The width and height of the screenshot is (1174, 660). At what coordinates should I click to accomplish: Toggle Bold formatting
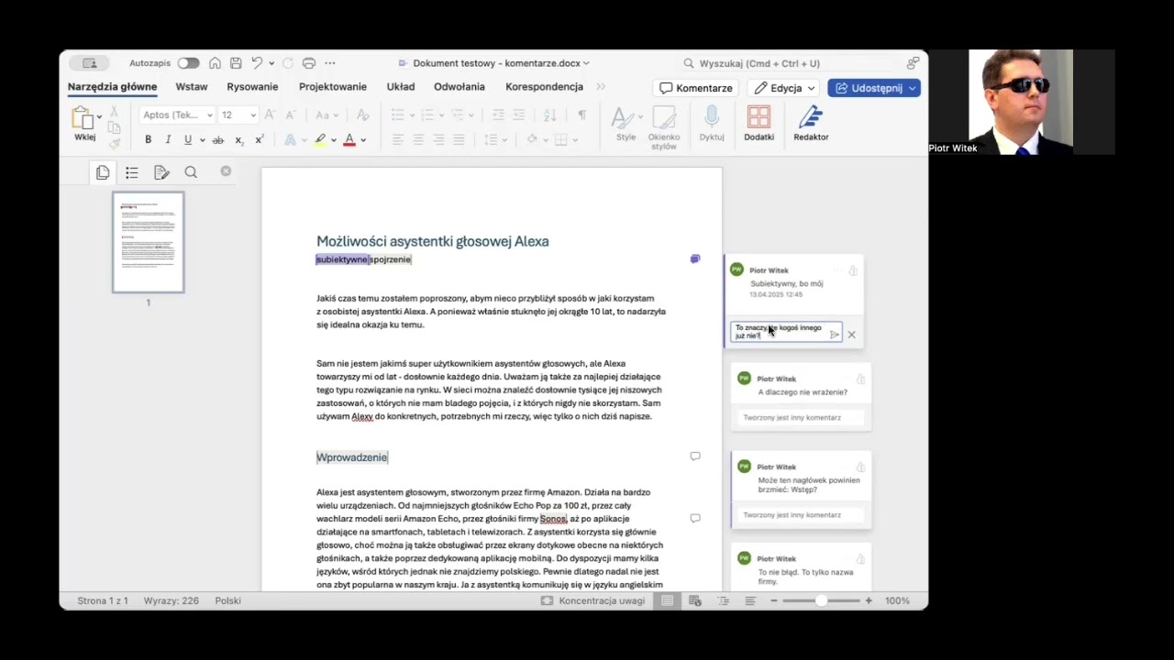point(148,139)
